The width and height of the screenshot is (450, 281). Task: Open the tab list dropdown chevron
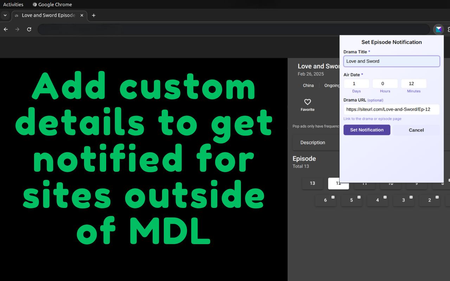coord(5,15)
